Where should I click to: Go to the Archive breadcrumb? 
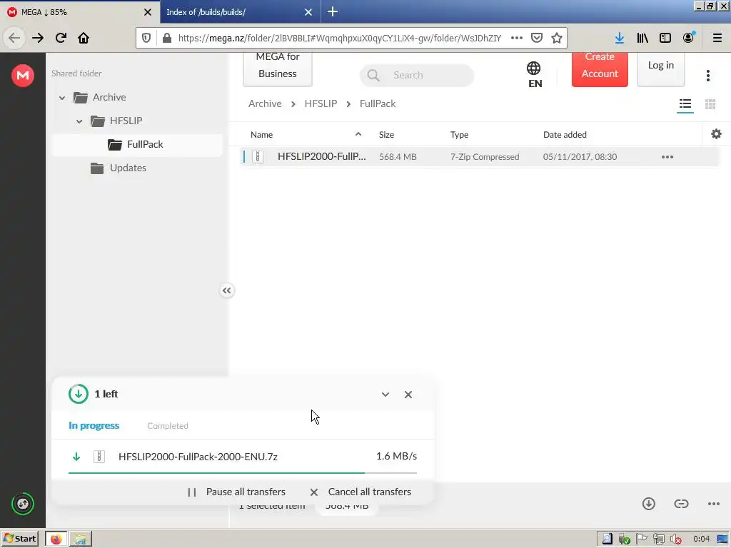click(265, 104)
